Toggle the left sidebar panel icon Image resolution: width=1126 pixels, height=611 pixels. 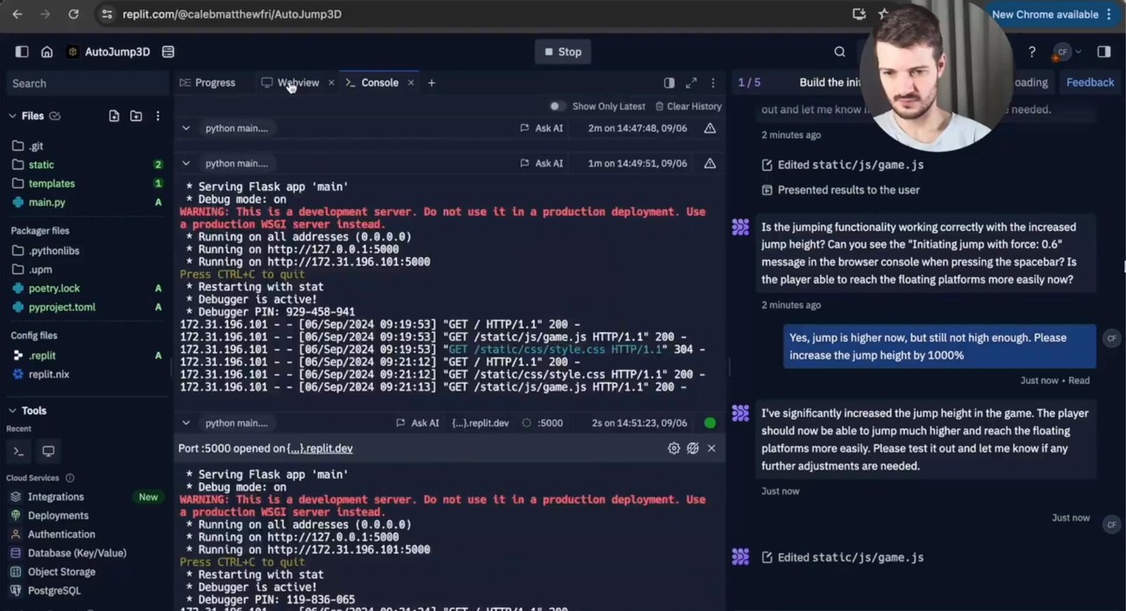22,52
